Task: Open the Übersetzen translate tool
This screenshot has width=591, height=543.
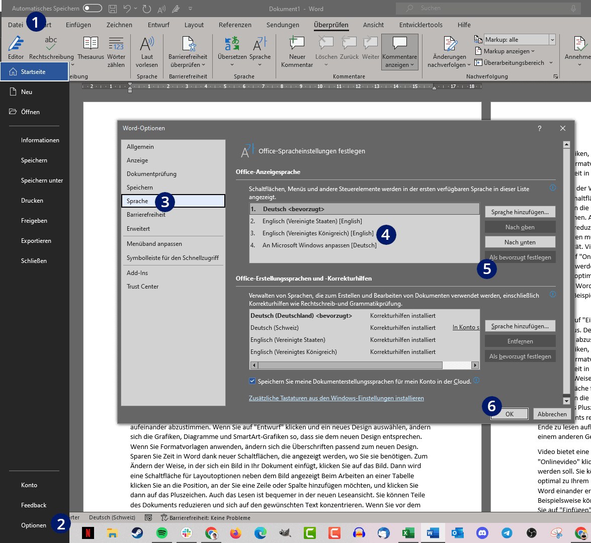Action: tap(232, 52)
